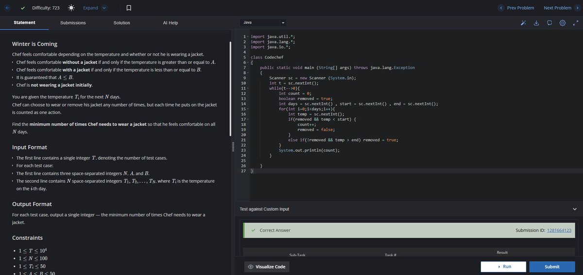Click the Winter is Coming heading

pos(34,44)
